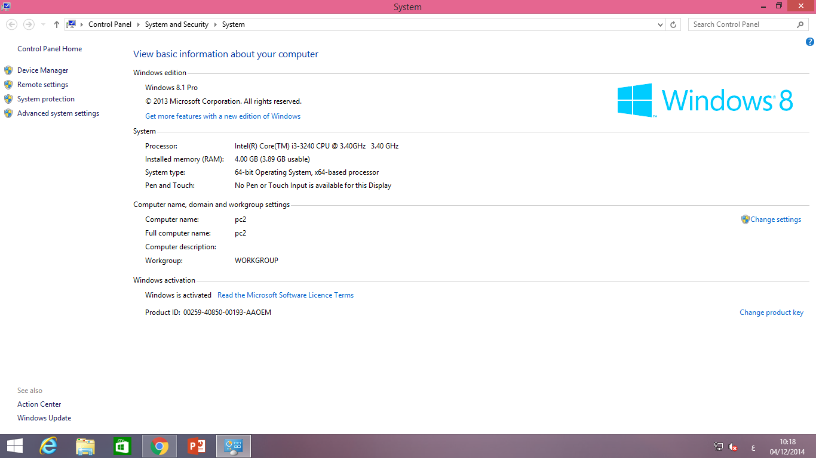816x458 pixels.
Task: Click Get more features with a new edition link
Action: pyautogui.click(x=223, y=116)
